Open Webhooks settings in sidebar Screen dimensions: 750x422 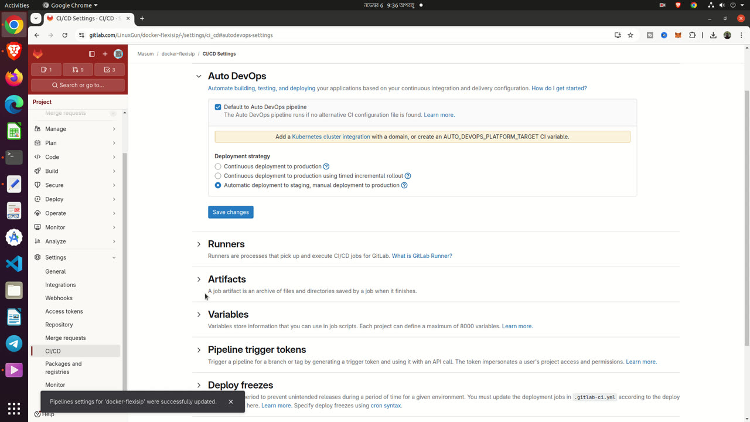tap(76, 298)
